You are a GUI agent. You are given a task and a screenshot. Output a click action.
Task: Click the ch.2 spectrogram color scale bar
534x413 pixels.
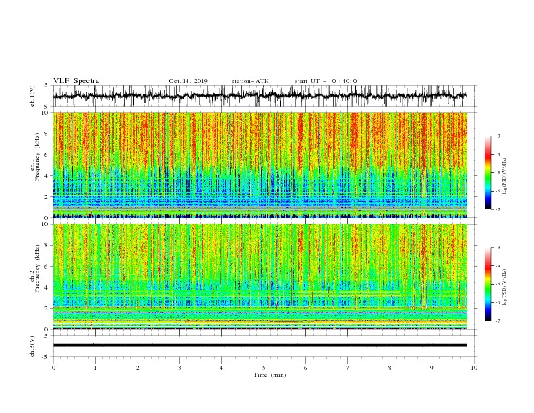click(x=487, y=284)
